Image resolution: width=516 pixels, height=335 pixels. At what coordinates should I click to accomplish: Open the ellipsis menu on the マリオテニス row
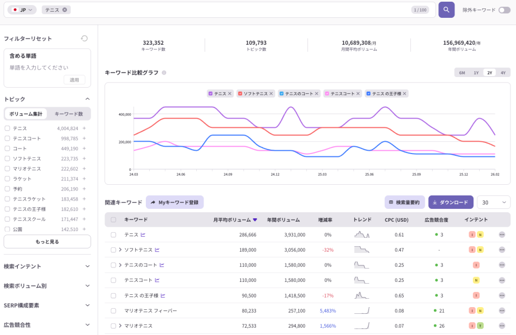[502, 325]
